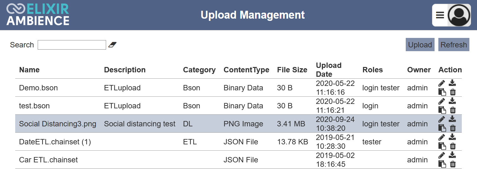Edit the Car ETL.chainset entry
The height and width of the screenshot is (169, 477).
442,155
